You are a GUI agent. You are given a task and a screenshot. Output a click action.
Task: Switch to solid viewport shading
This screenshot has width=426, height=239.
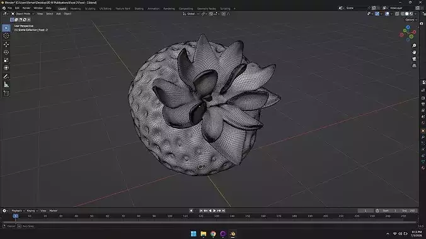407,14
